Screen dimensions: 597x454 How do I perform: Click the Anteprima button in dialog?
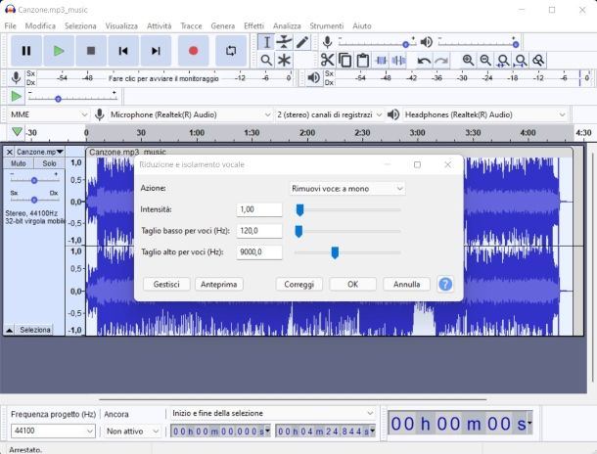pyautogui.click(x=219, y=285)
